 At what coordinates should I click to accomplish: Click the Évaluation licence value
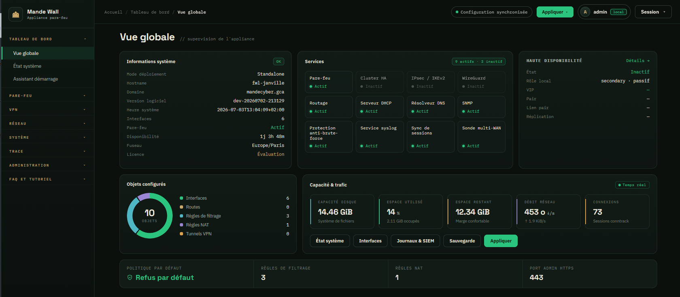(x=271, y=154)
